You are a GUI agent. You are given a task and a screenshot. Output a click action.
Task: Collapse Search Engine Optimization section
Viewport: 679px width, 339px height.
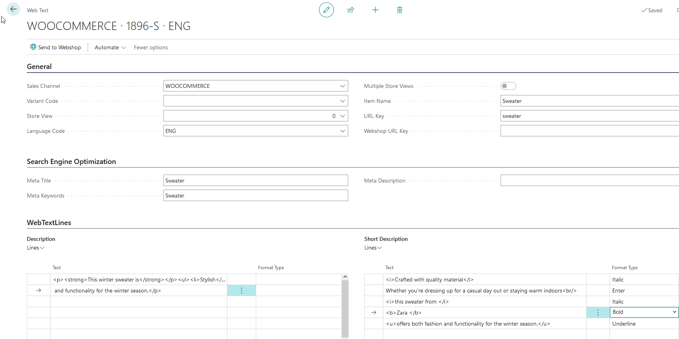pyautogui.click(x=71, y=162)
